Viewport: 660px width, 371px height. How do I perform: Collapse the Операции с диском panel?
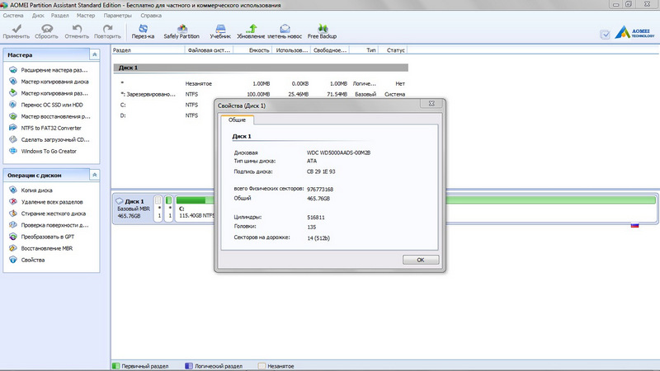point(95,175)
